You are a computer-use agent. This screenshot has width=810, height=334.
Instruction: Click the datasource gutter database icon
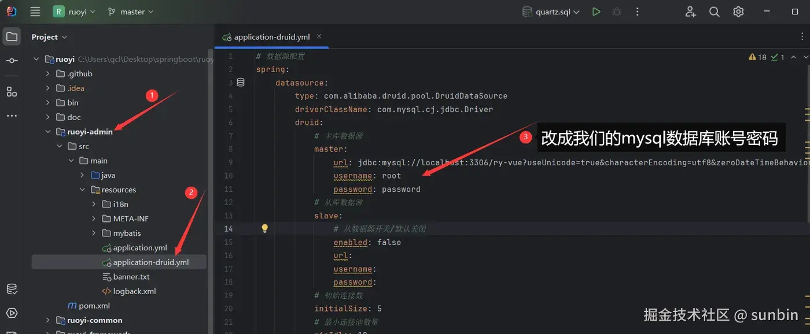pyautogui.click(x=241, y=83)
